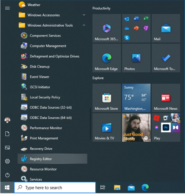
Task: Open ODBC Data Sources (64-bit)
Action: click(52, 118)
